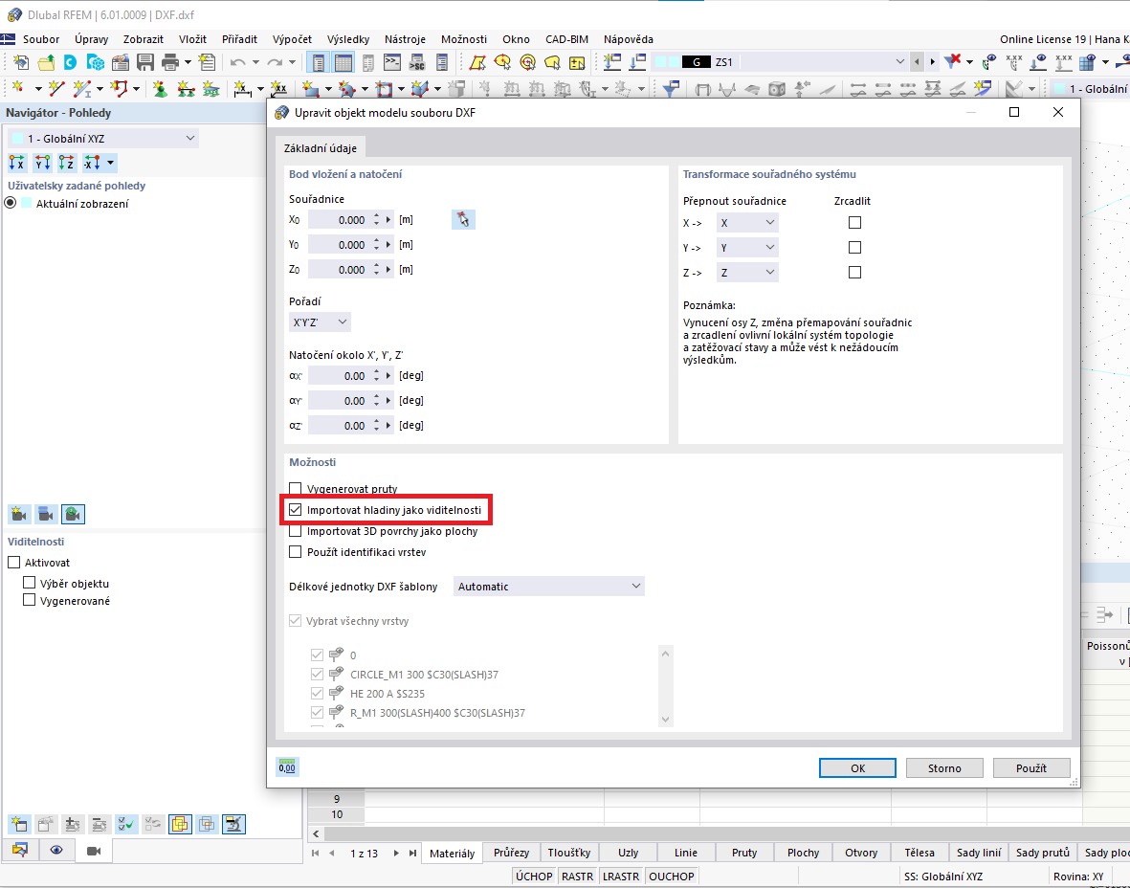Open the Y -> coordinate swap dropdown
The height and width of the screenshot is (888, 1130).
coord(747,247)
